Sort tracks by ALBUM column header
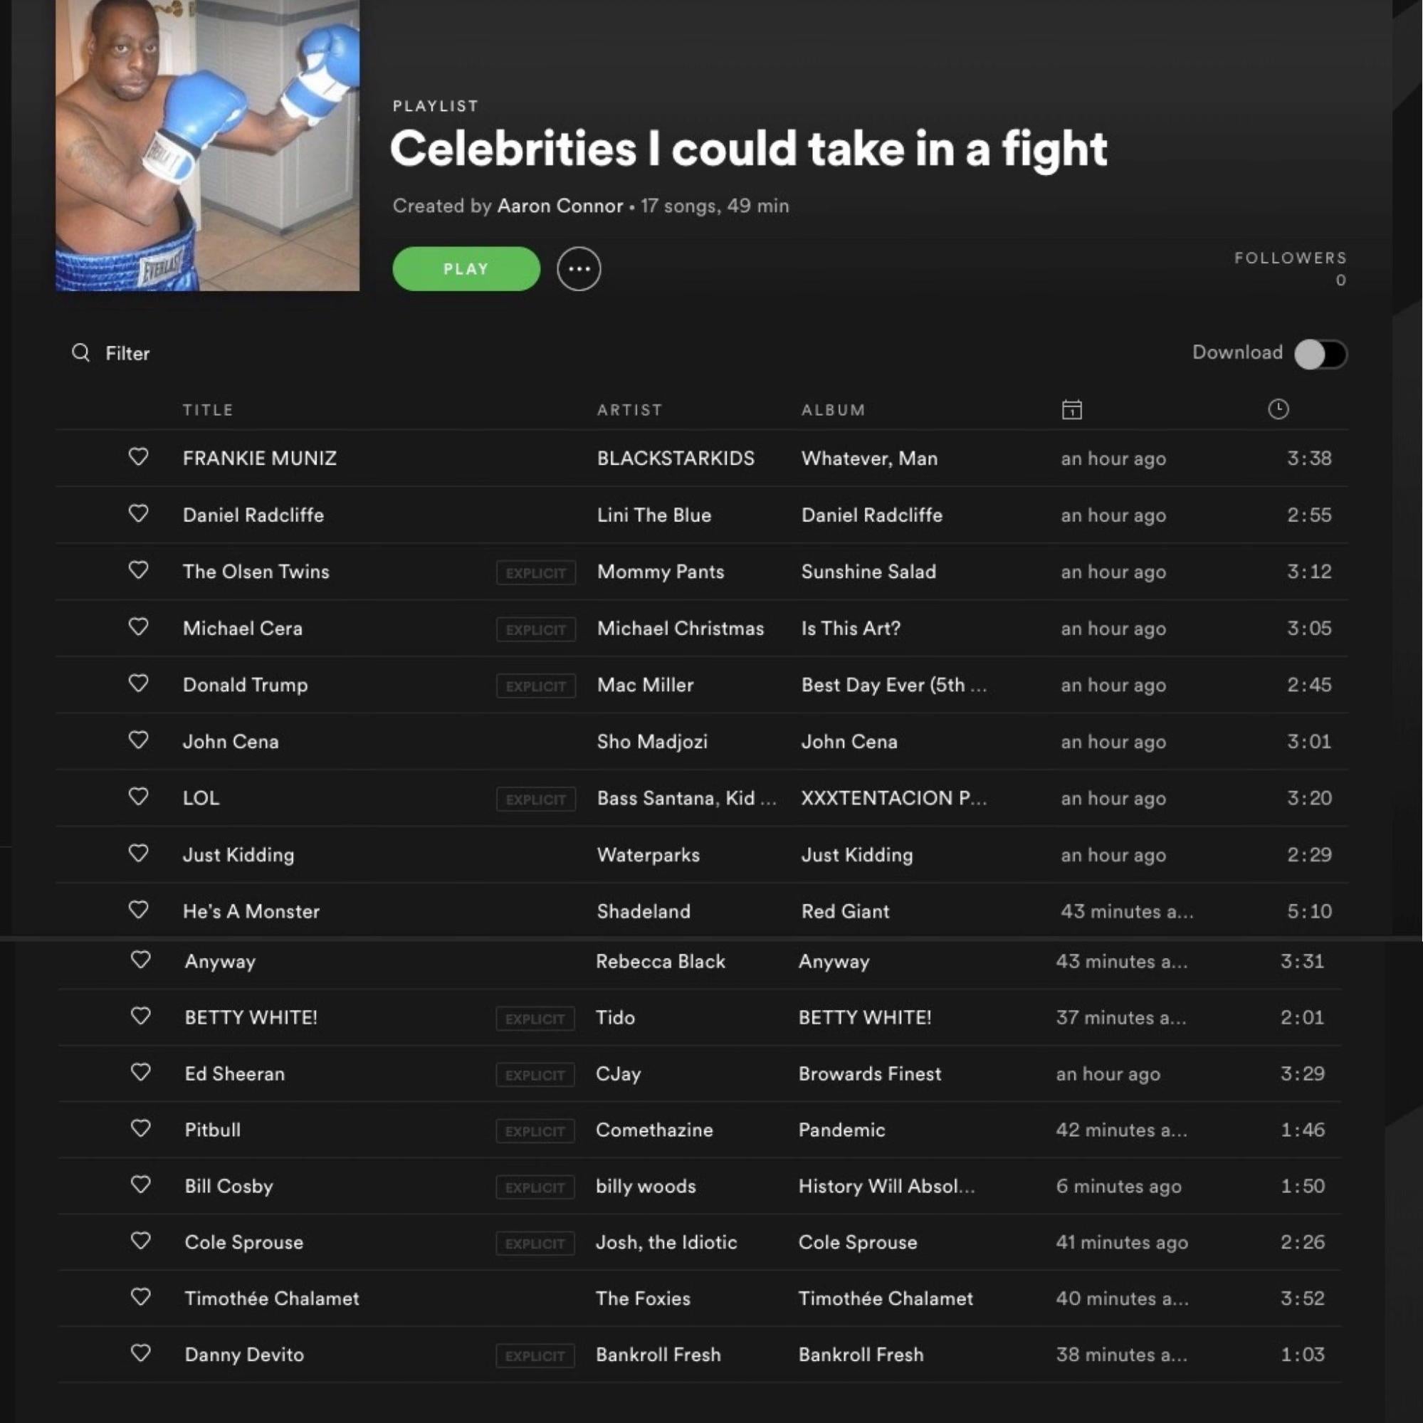This screenshot has width=1423, height=1423. (834, 410)
